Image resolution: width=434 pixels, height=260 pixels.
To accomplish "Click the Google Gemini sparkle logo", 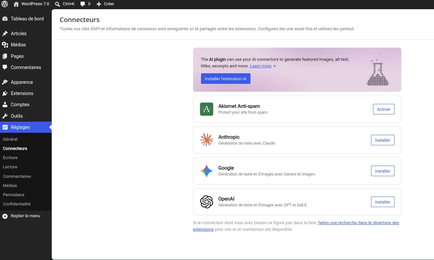I will (207, 171).
